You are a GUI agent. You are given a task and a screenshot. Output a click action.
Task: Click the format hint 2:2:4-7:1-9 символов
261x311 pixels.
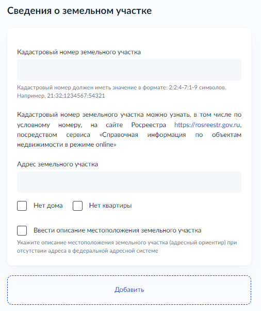click(197, 87)
